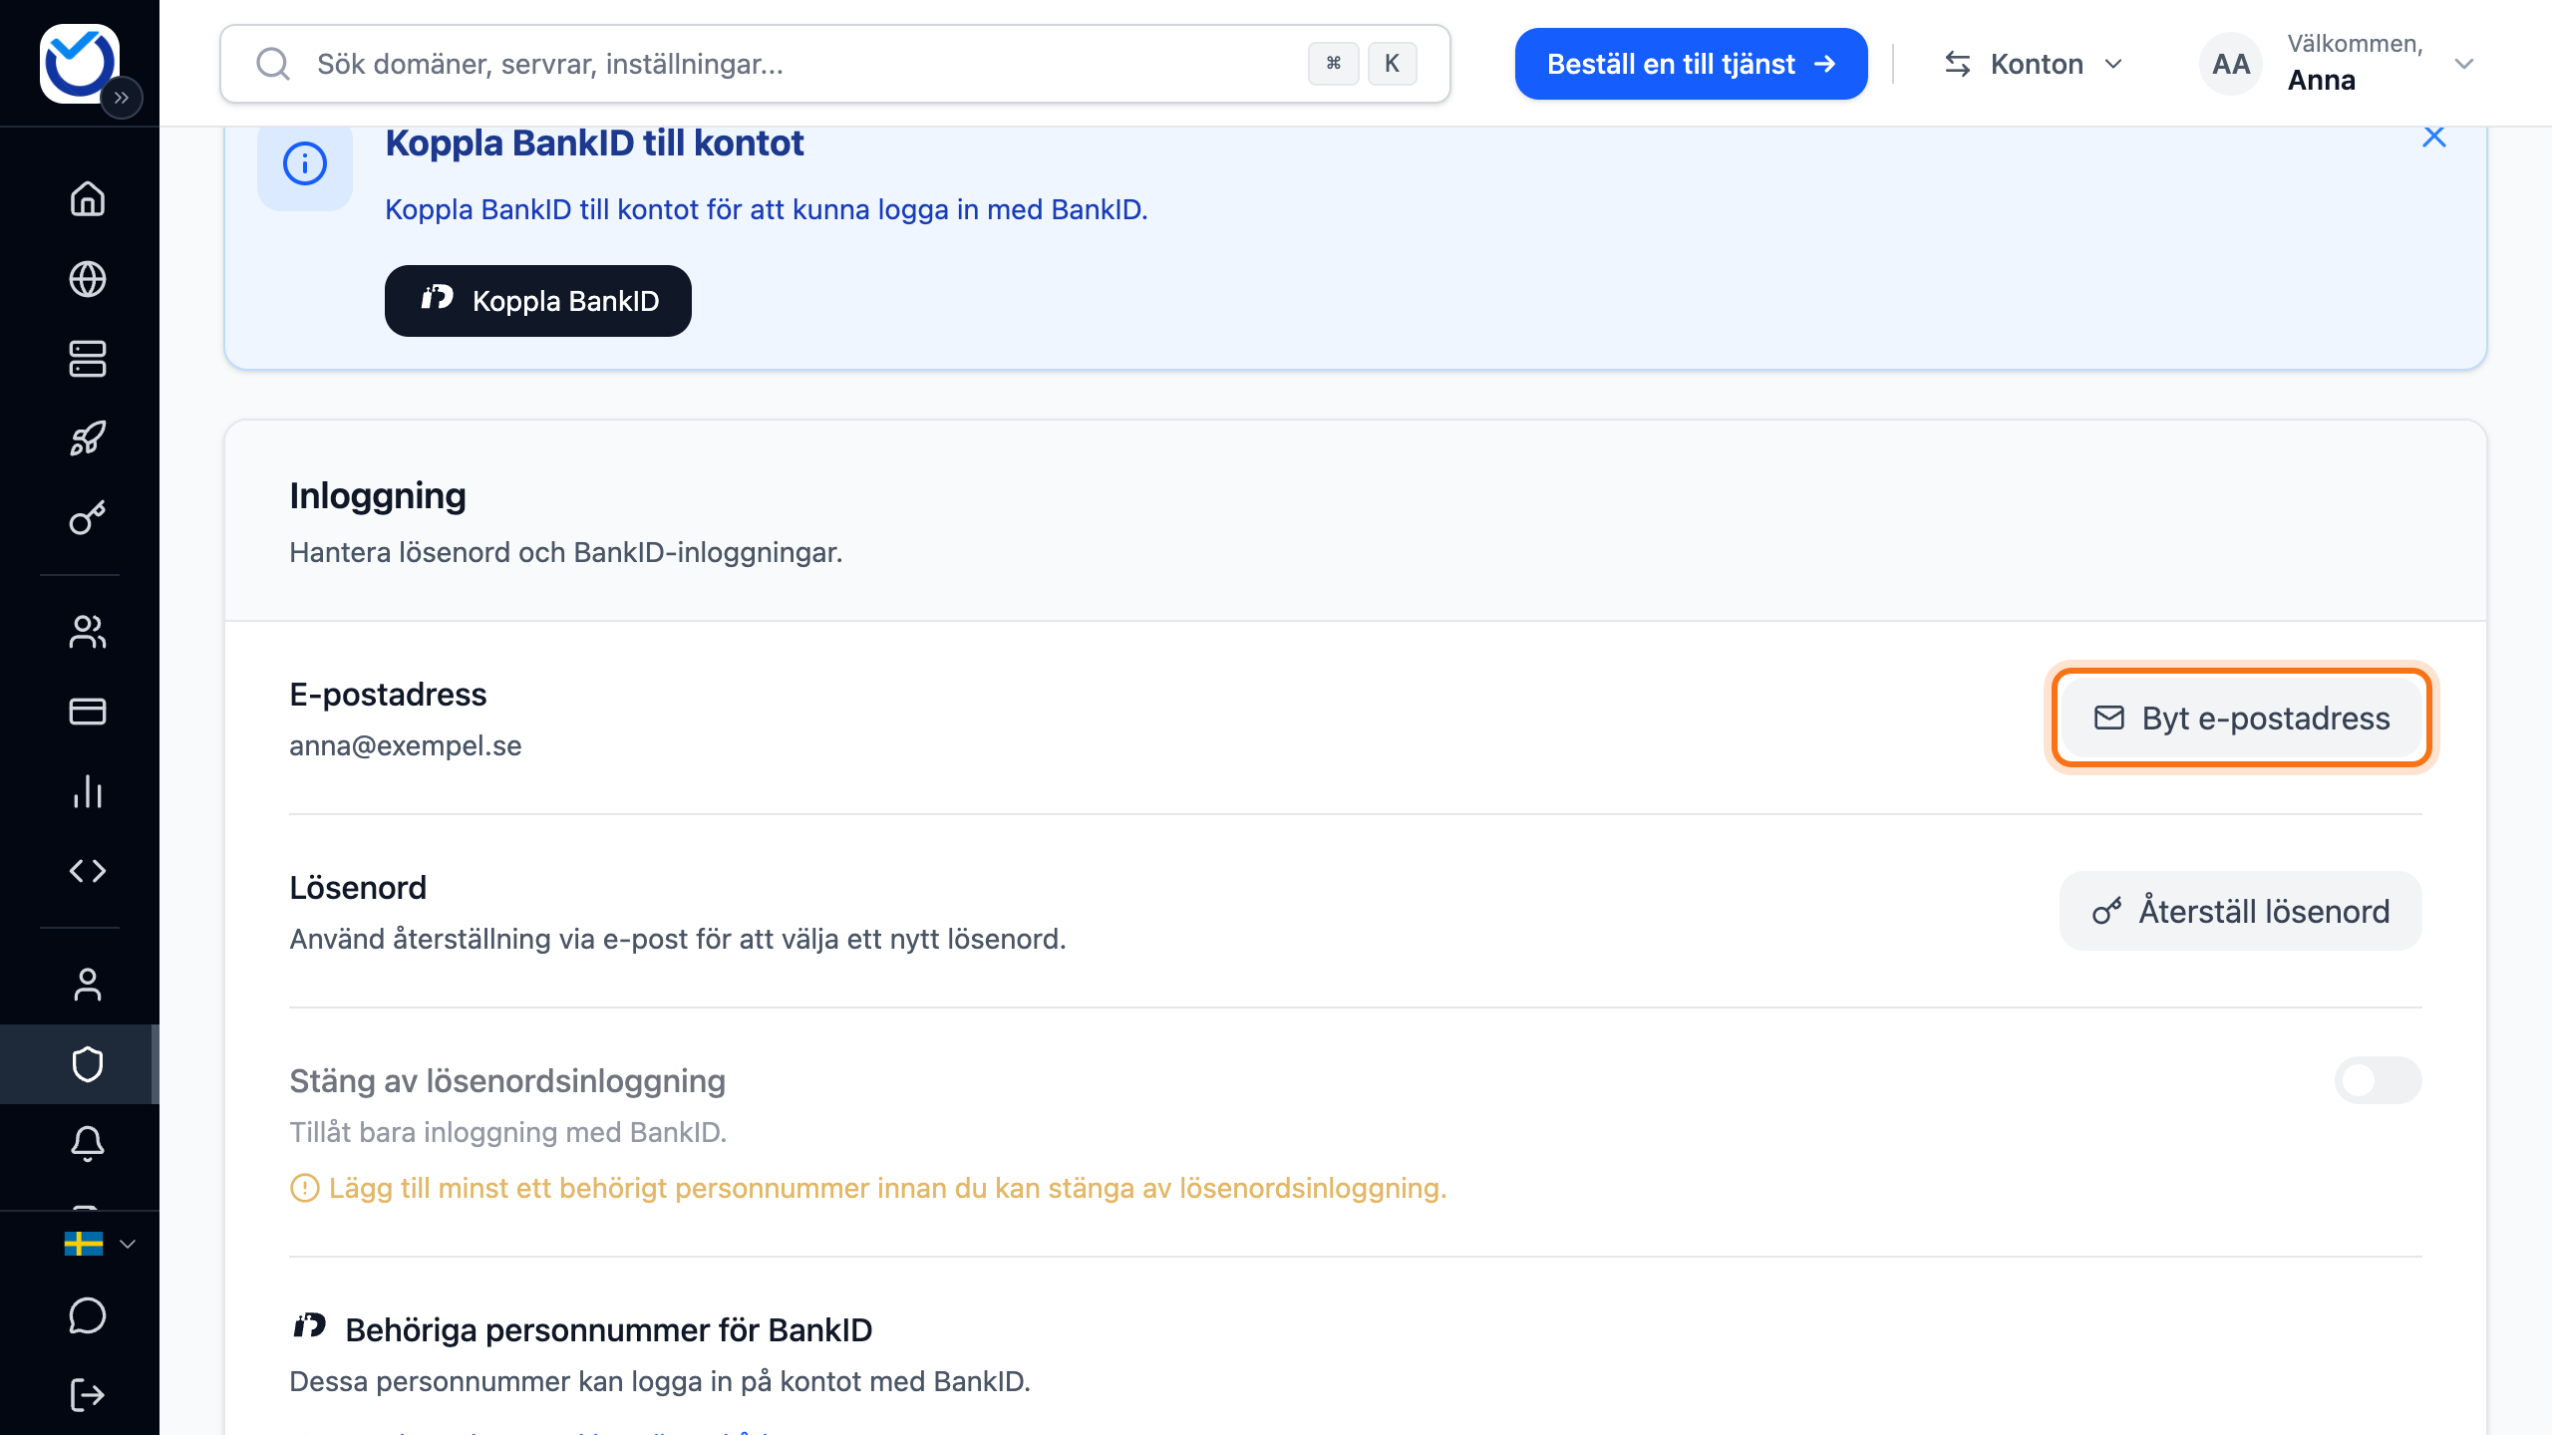Click the rocket icon in sidebar
The width and height of the screenshot is (2552, 1435).
(88, 438)
